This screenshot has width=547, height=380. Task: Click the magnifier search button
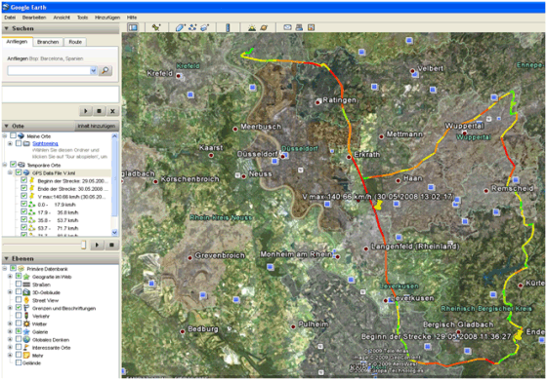[x=105, y=70]
